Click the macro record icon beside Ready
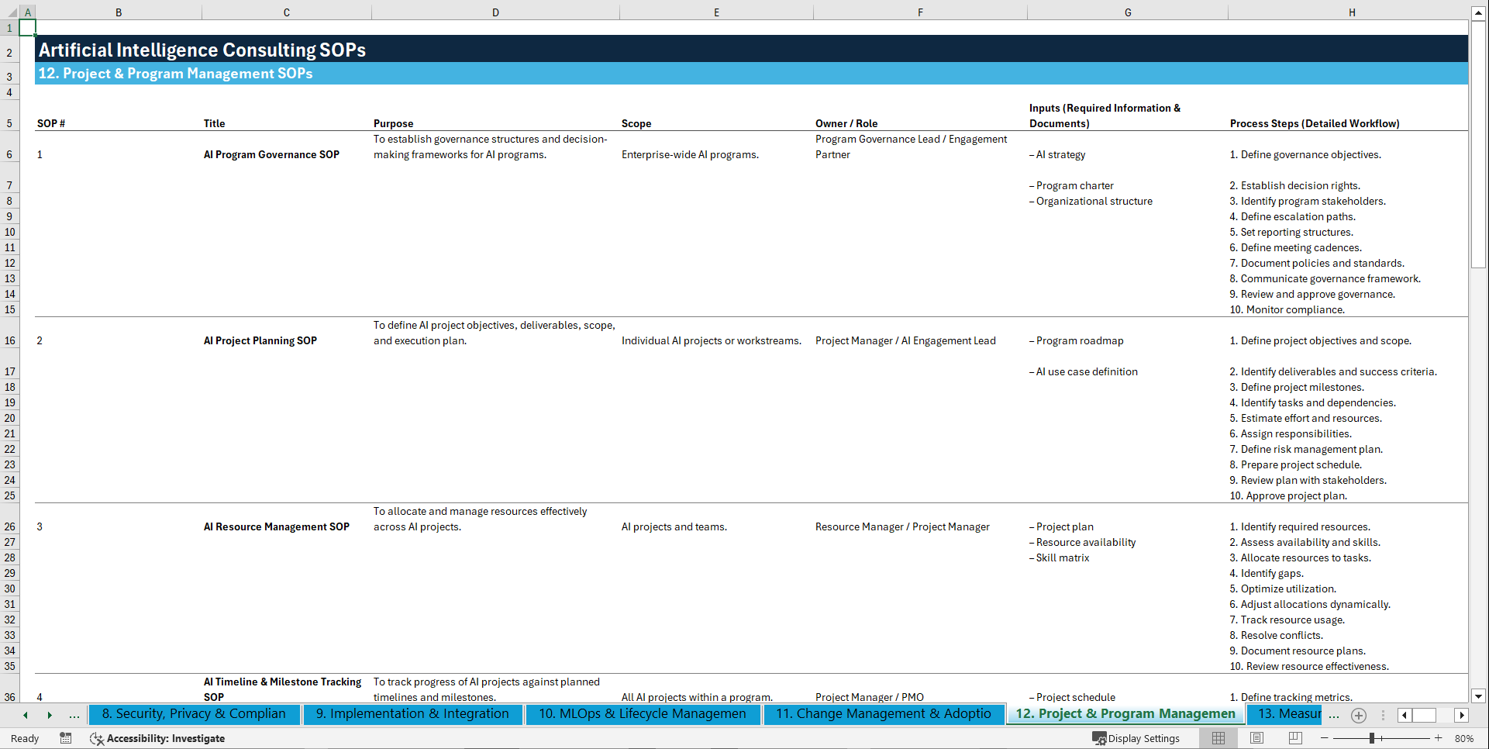The image size is (1489, 749). point(66,738)
